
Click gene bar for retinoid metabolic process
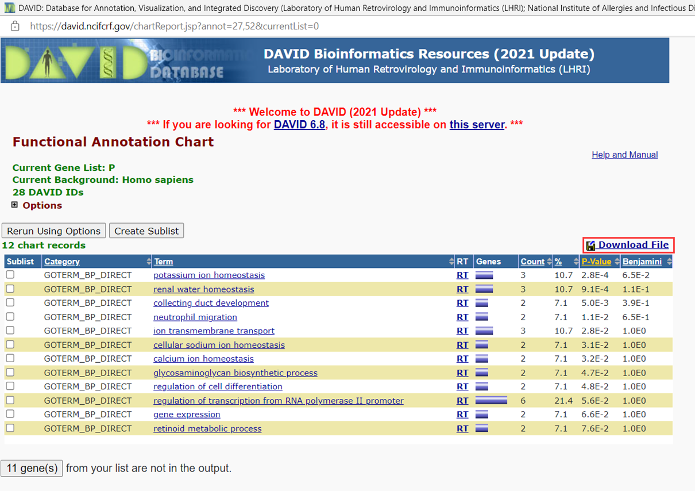[481, 429]
